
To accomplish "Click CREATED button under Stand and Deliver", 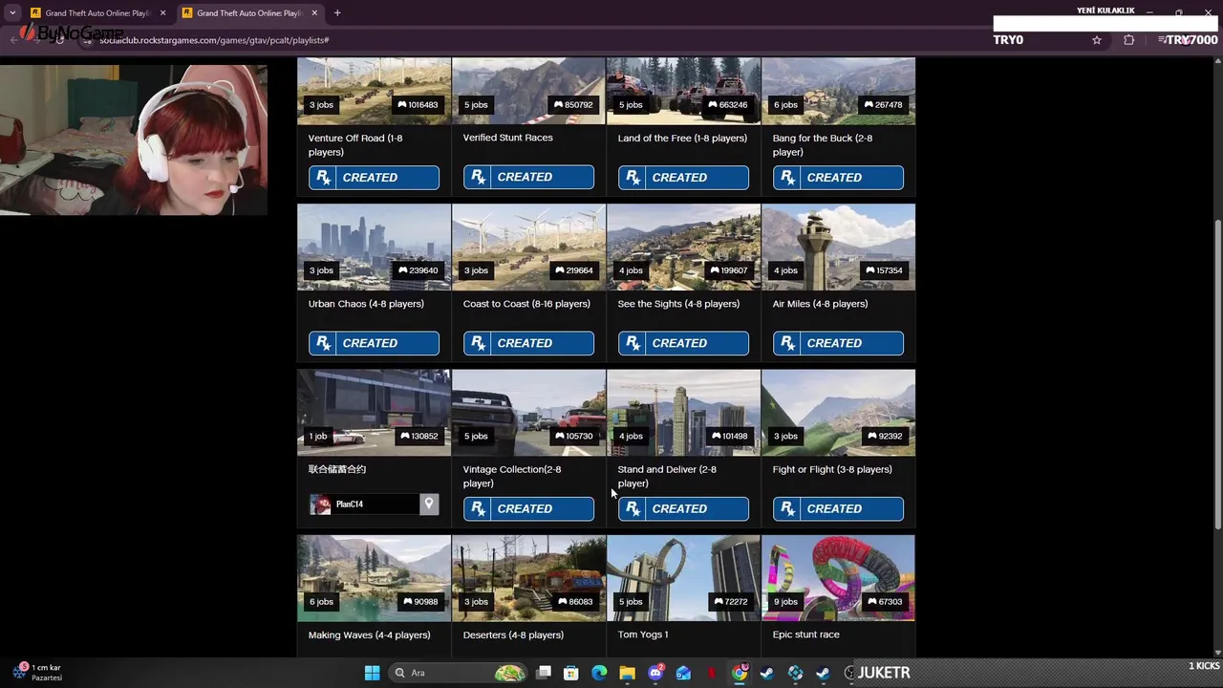I will 683,508.
